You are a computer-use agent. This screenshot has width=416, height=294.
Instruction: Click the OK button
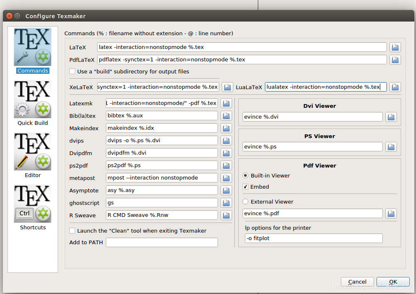coord(393,282)
